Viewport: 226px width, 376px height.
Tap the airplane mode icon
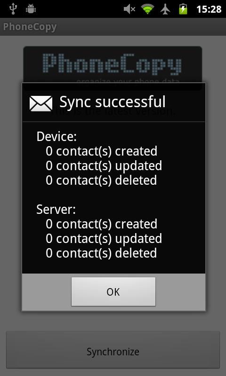click(165, 9)
